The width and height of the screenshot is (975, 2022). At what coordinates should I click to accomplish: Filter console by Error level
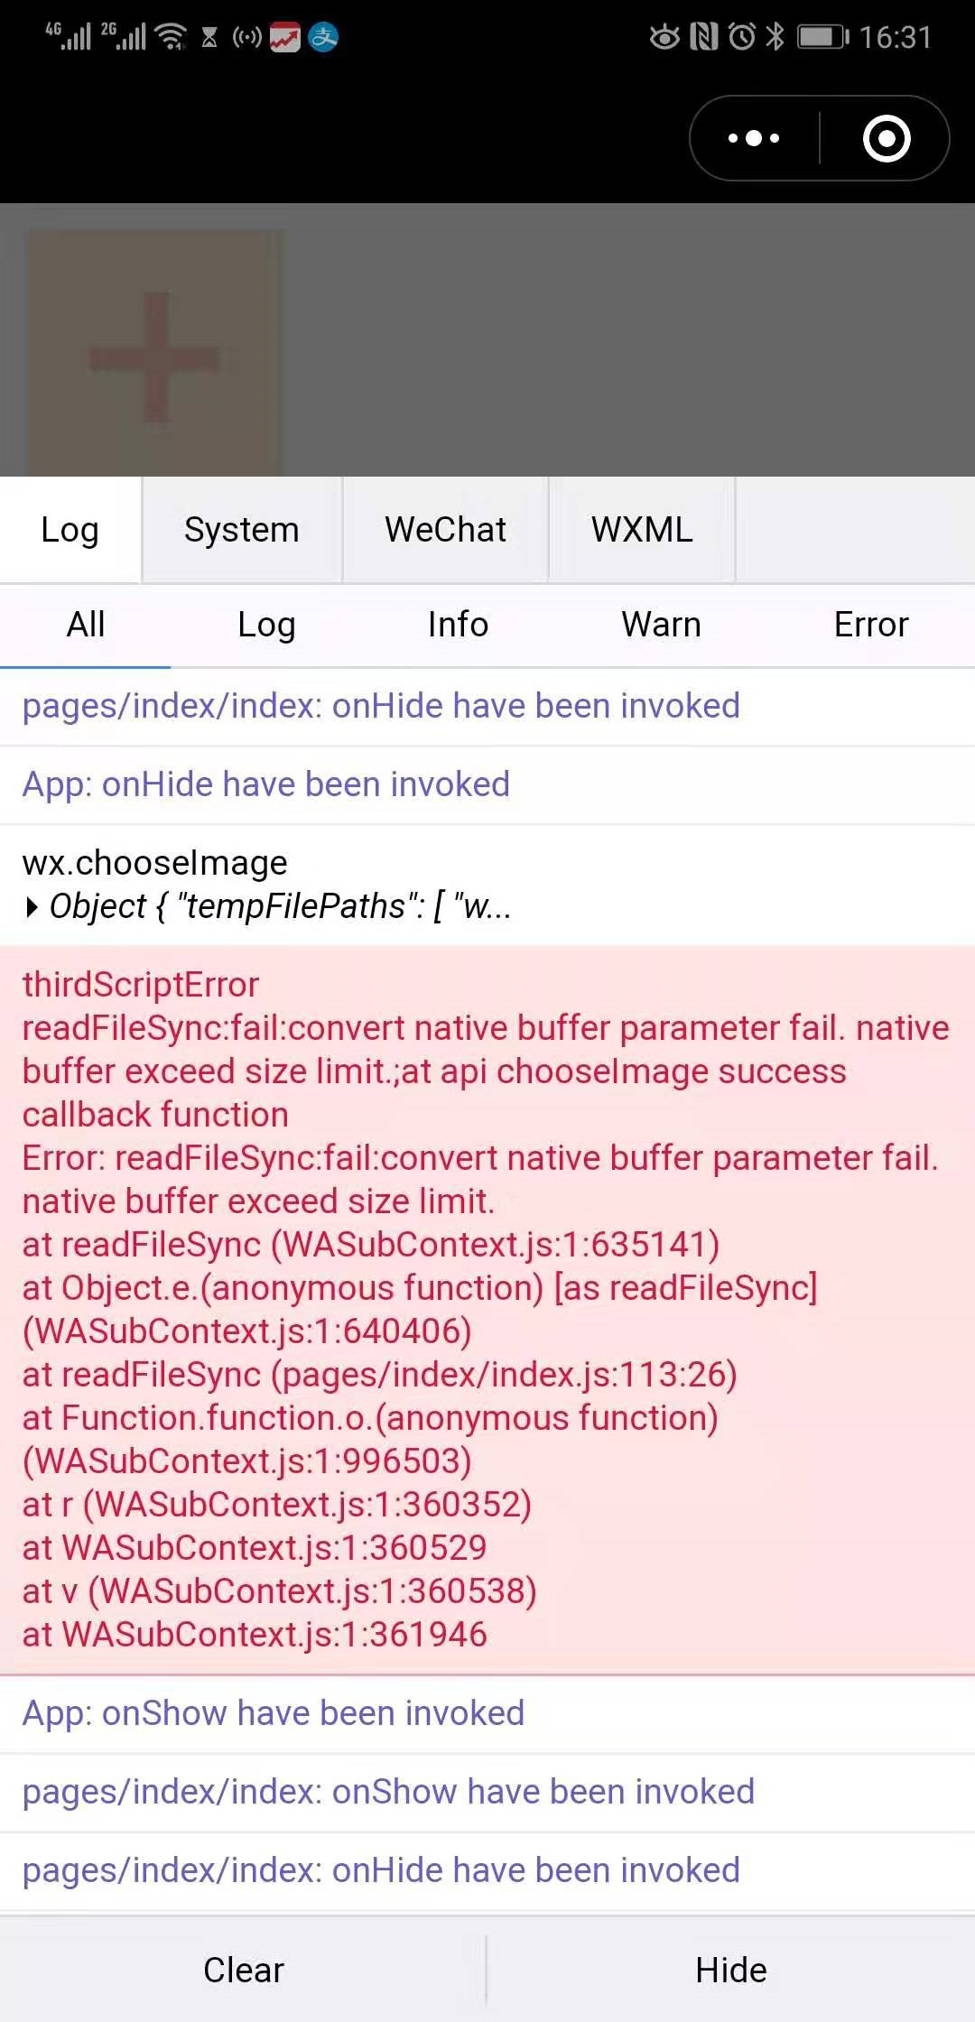click(871, 625)
